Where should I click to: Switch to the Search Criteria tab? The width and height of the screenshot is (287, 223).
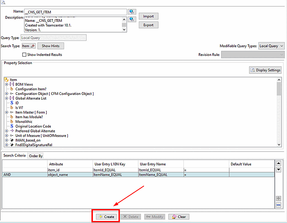tap(15, 156)
